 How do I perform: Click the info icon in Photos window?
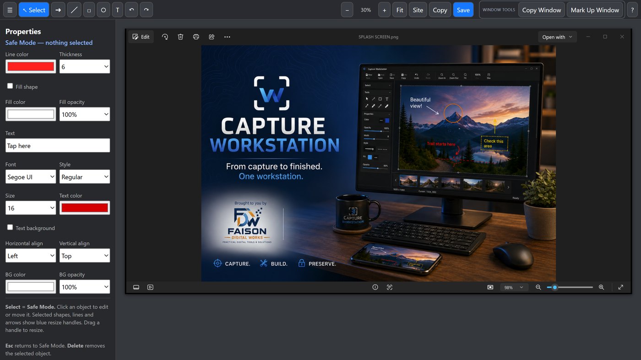[375, 287]
